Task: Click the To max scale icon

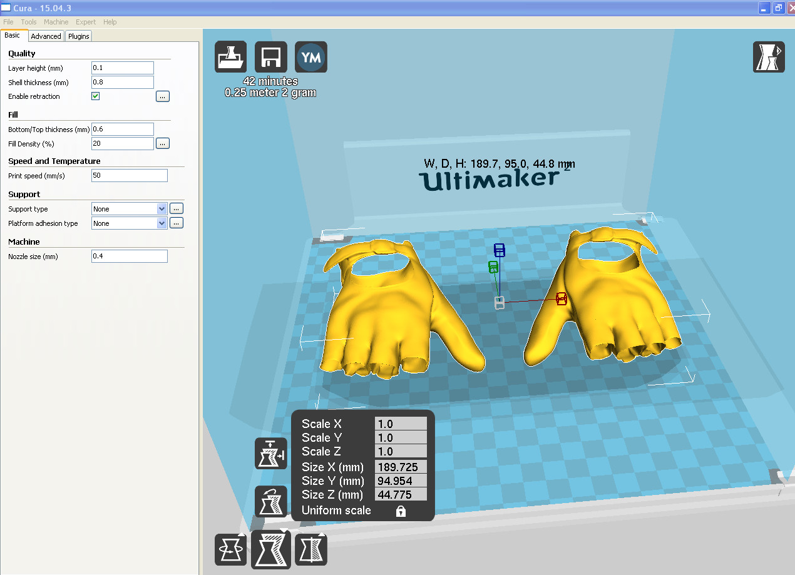Action: click(271, 454)
